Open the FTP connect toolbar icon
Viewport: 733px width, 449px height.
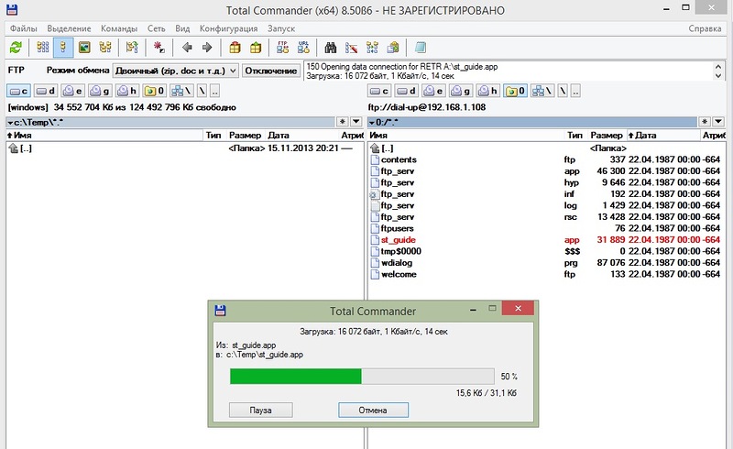tap(282, 48)
